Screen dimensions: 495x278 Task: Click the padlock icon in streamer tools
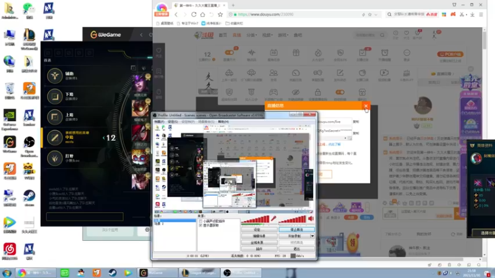318,92
